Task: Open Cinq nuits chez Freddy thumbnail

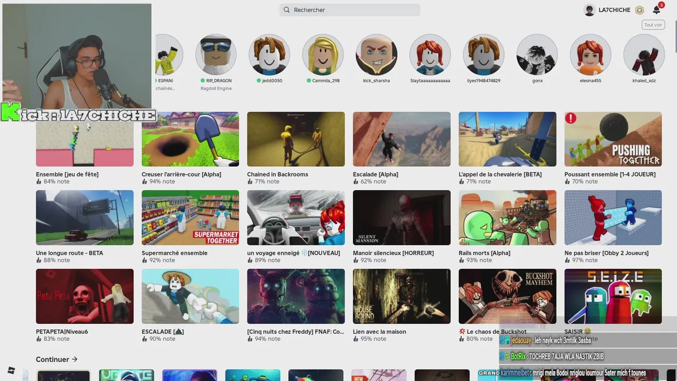Action: tap(296, 296)
